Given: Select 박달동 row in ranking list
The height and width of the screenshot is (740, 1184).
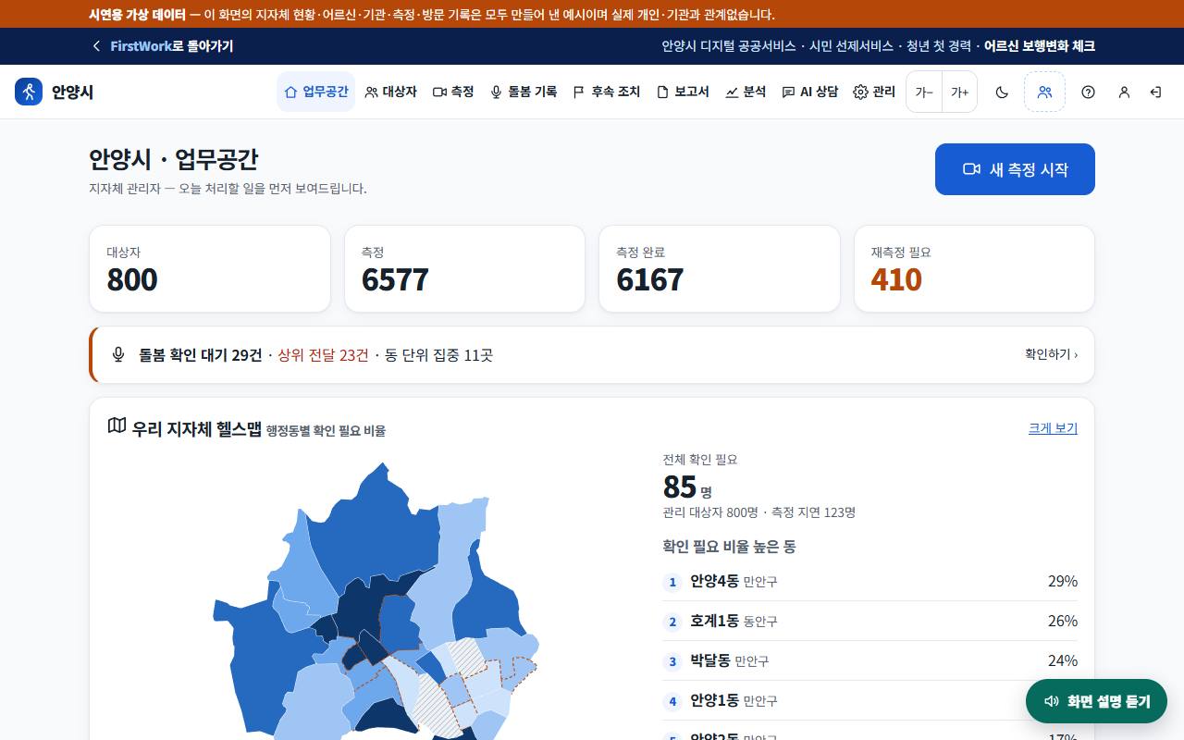Looking at the screenshot, I should [870, 661].
